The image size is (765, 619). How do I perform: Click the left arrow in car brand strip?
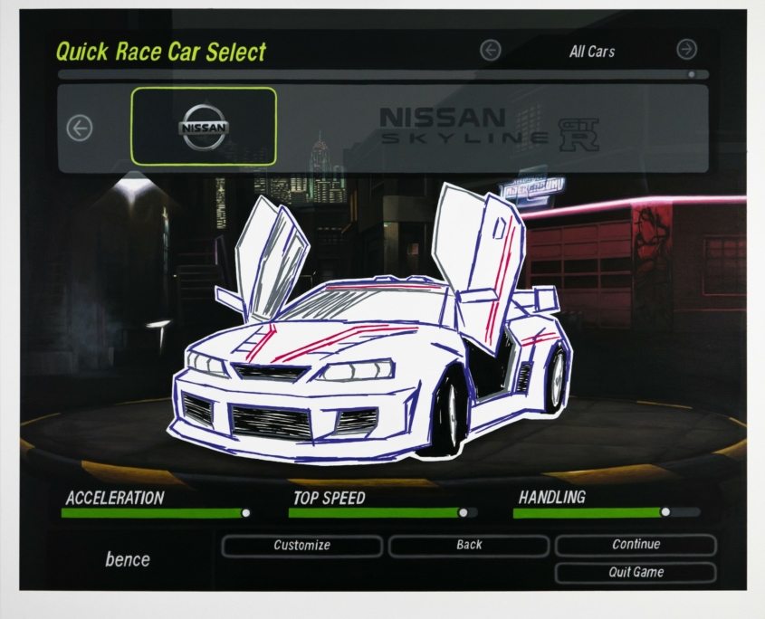[x=80, y=129]
